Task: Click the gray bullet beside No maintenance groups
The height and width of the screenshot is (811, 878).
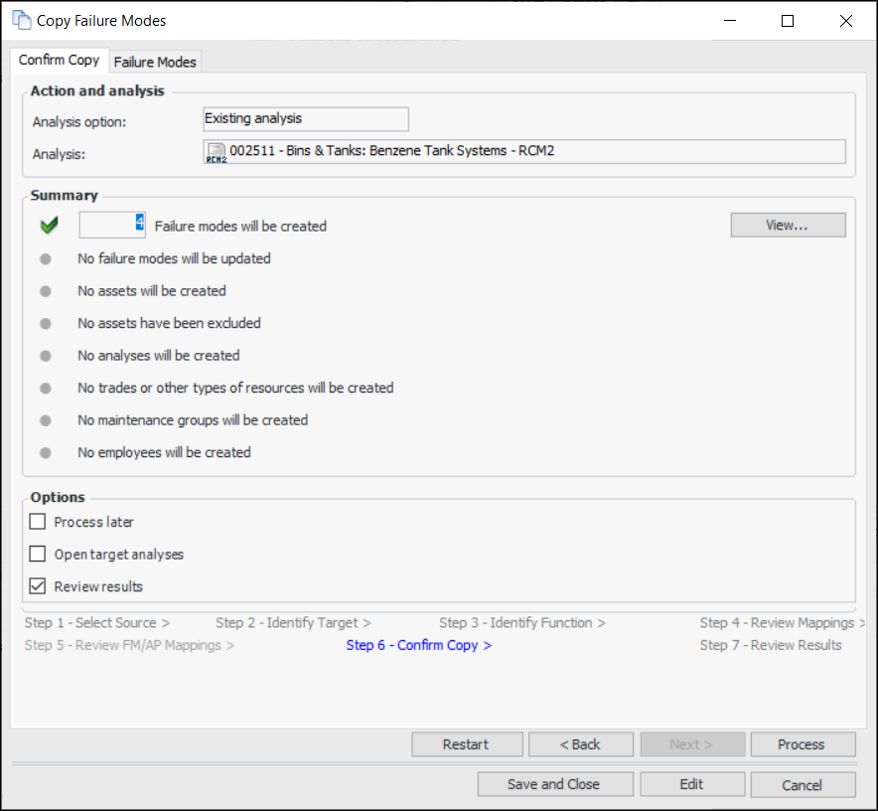Action: 46,420
